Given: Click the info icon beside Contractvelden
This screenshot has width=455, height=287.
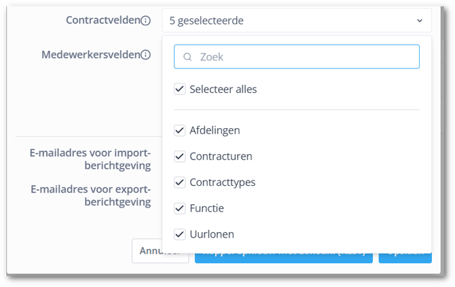Looking at the screenshot, I should coord(145,21).
